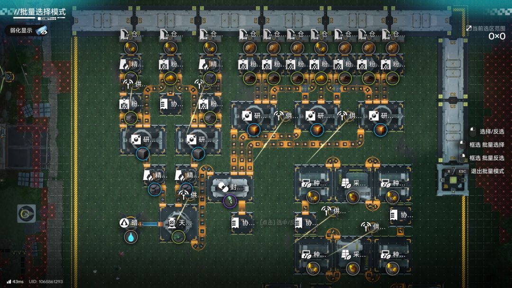Click the X key hint icon

point(448,171)
